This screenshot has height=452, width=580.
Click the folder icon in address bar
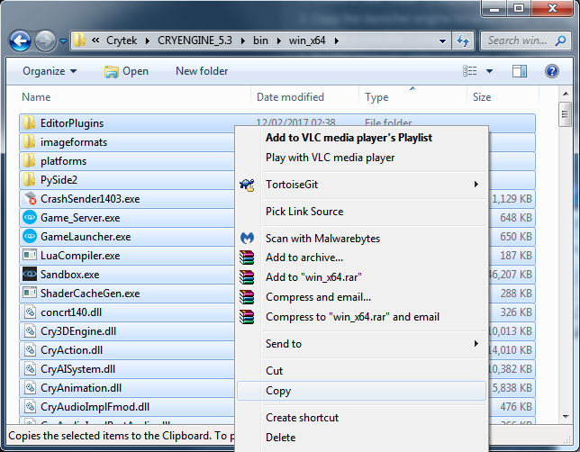pyautogui.click(x=79, y=40)
